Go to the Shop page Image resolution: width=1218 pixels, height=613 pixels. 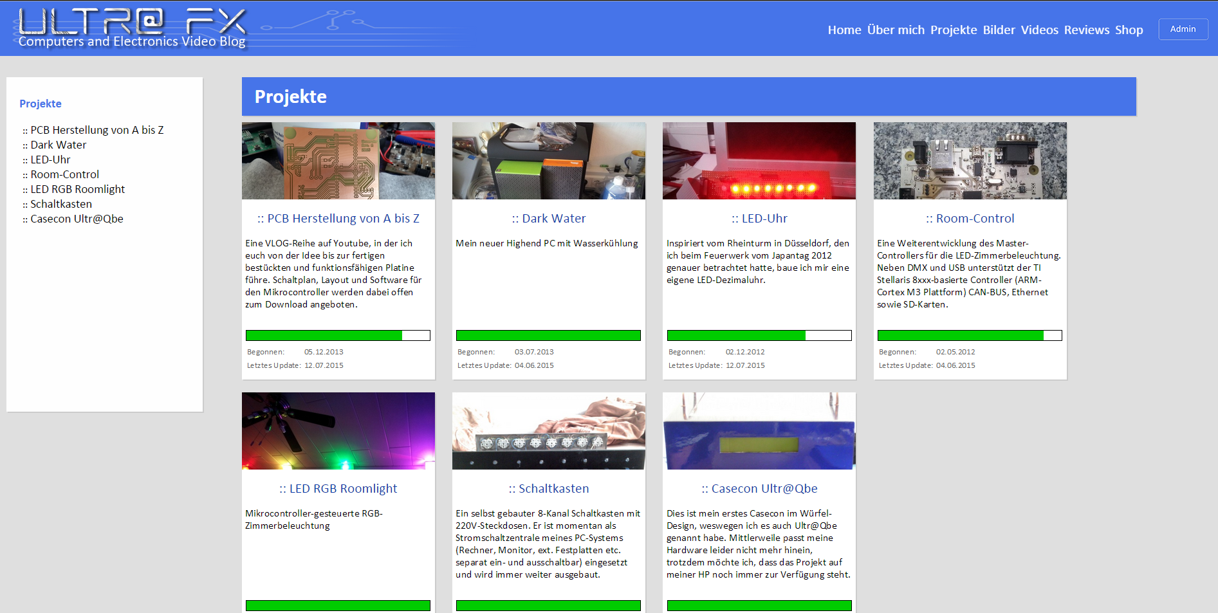point(1129,30)
